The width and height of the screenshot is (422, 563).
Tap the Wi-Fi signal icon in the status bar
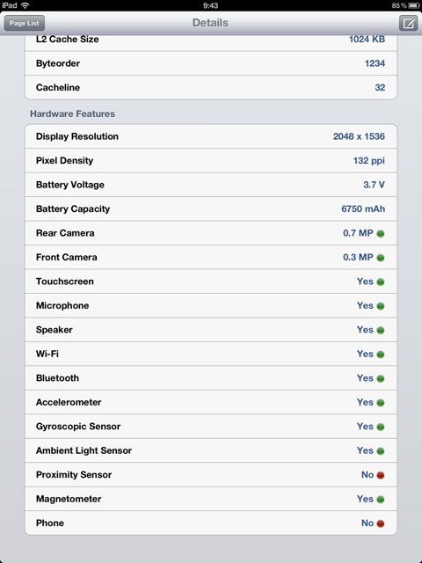point(25,5)
